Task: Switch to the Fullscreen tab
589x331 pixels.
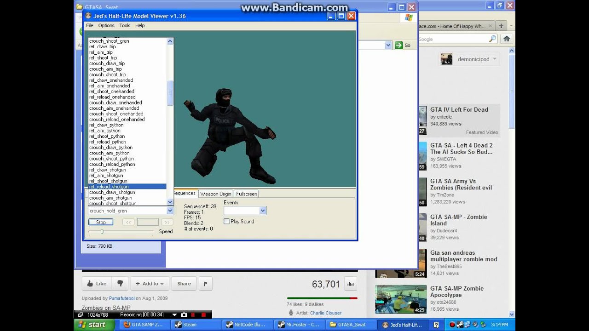Action: click(x=247, y=194)
